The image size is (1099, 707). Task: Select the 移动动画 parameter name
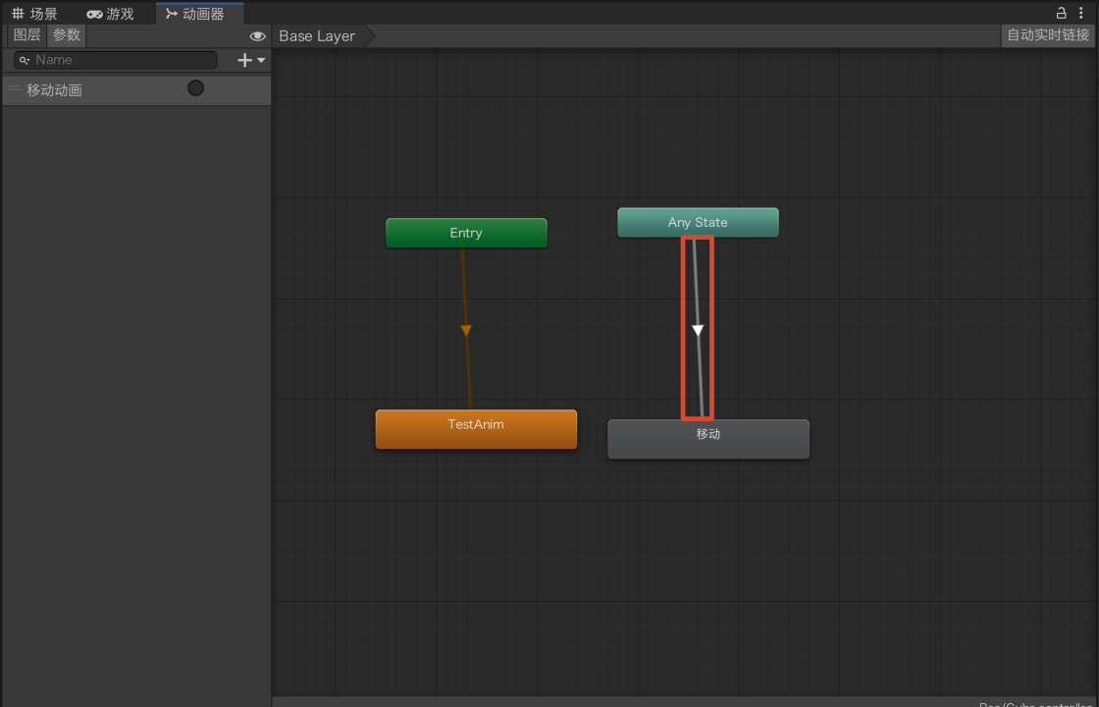pos(55,89)
